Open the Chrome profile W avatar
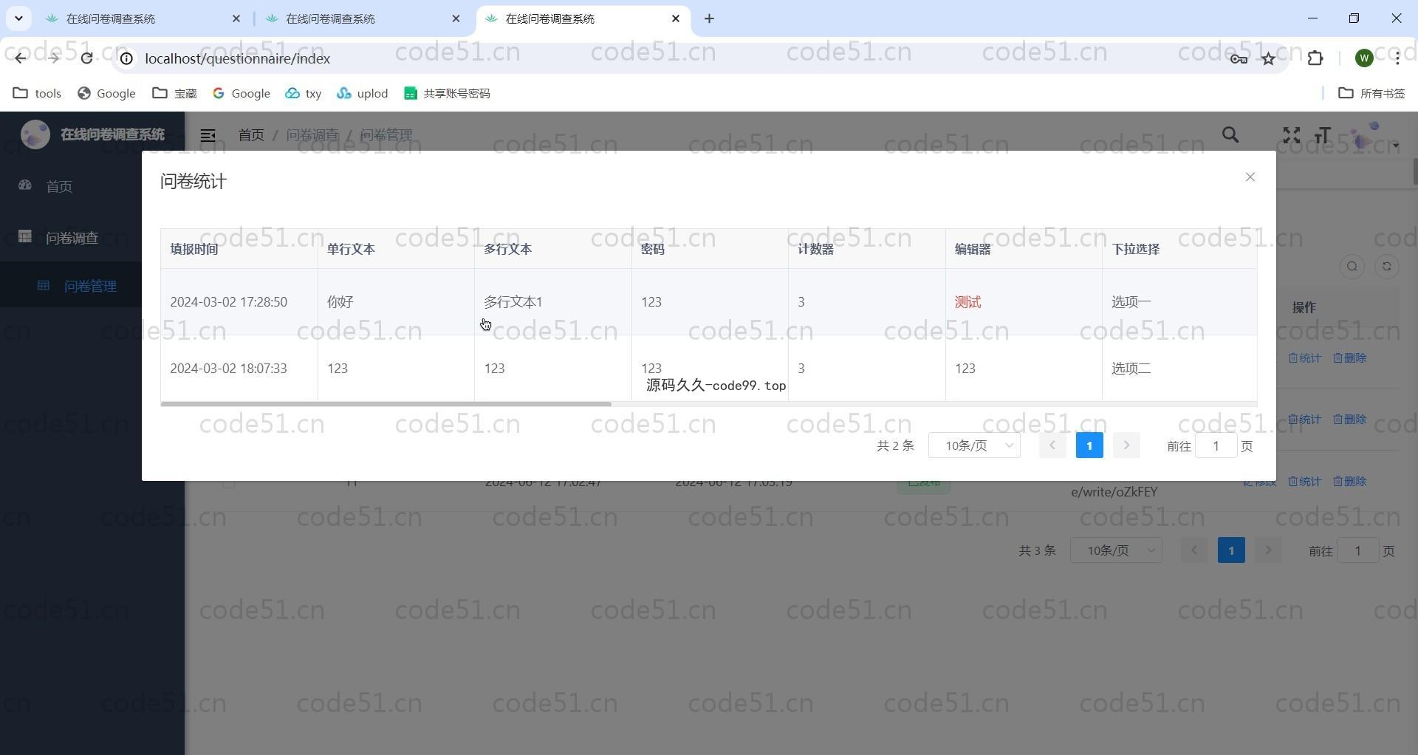This screenshot has width=1418, height=755. coord(1364,58)
